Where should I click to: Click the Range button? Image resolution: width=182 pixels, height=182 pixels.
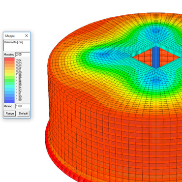tap(10, 114)
